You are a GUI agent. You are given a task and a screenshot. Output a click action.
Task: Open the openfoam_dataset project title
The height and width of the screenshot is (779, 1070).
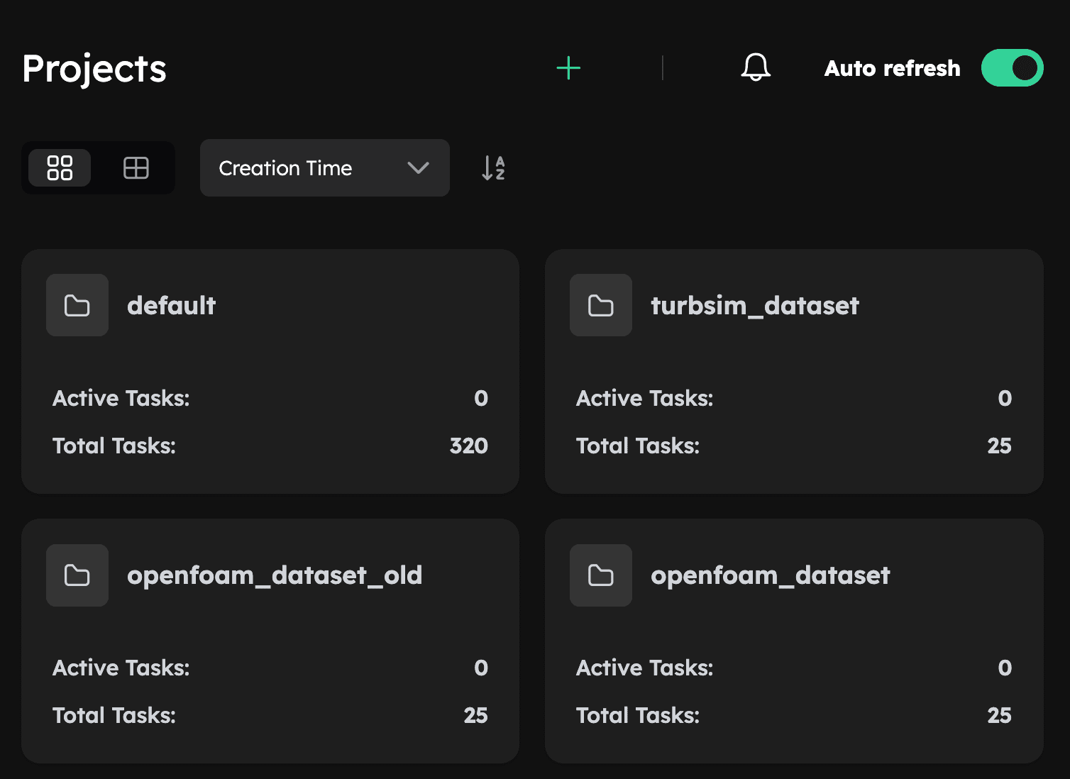tap(770, 575)
